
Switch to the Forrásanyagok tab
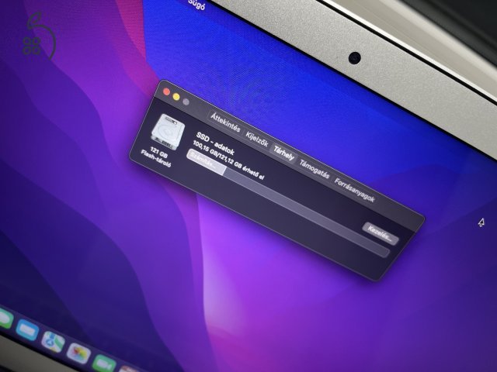pos(355,190)
